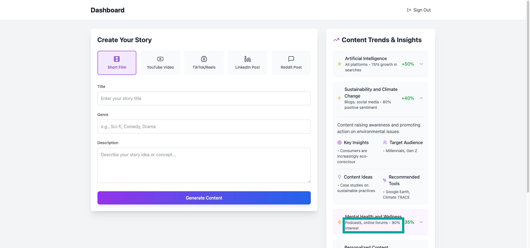Click into the Description text area
Viewport: 530px width, 248px height.
pyautogui.click(x=204, y=165)
